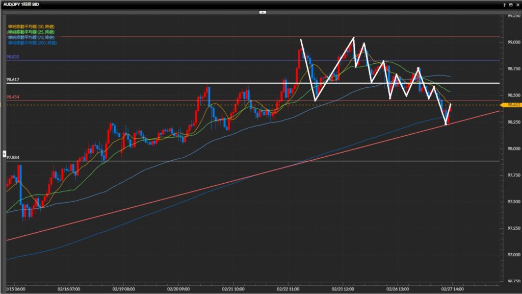Select the 75-period moving average label
The height and width of the screenshot is (294, 522).
(31, 37)
